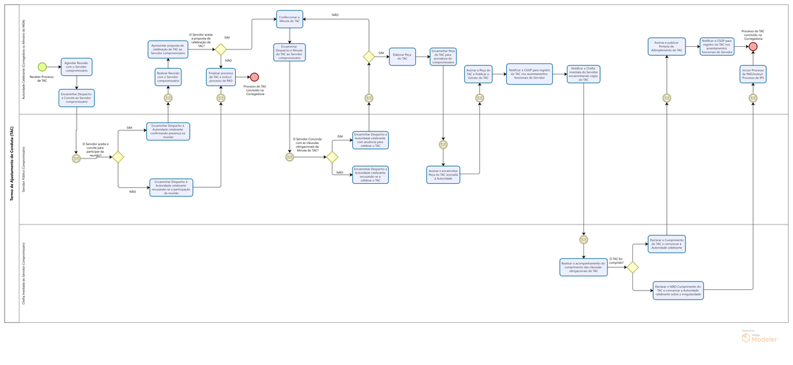Select Notificar a CGGP task after Assinar a Peça
The height and width of the screenshot is (365, 793).
(x=530, y=74)
